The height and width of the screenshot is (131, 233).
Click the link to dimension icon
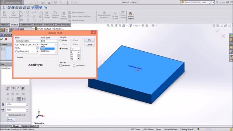tap(8, 88)
